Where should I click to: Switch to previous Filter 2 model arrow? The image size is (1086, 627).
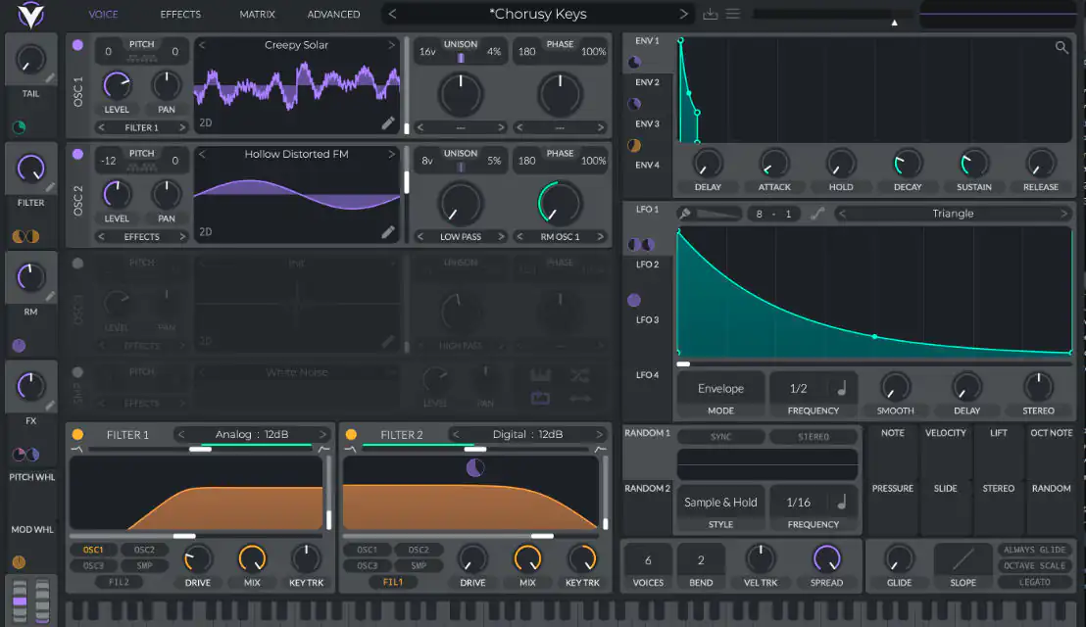[456, 435]
